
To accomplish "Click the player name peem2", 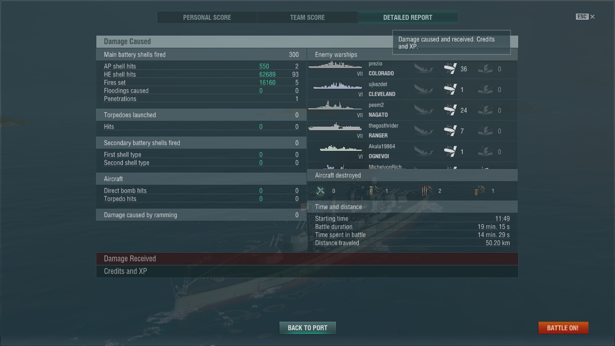I will tap(376, 105).
